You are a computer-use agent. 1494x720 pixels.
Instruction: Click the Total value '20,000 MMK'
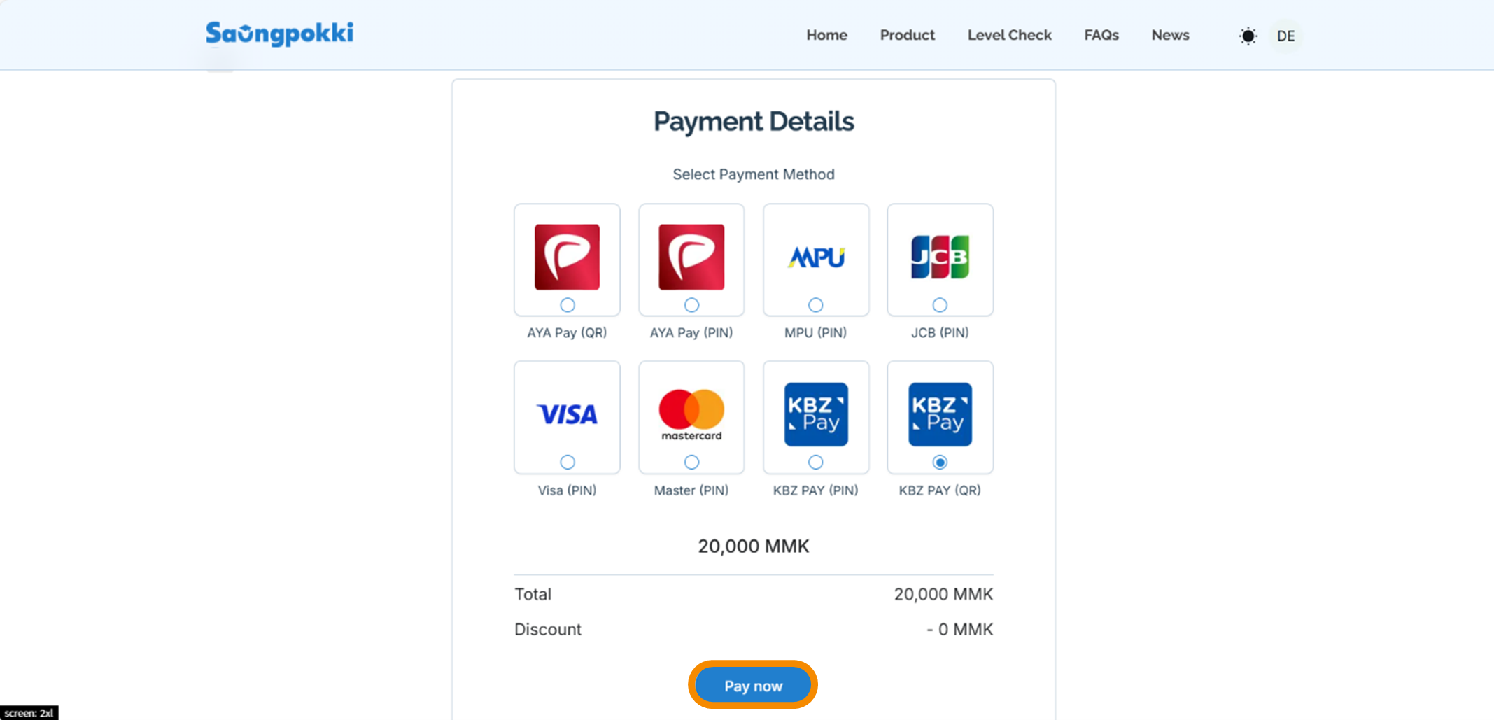[x=943, y=595]
